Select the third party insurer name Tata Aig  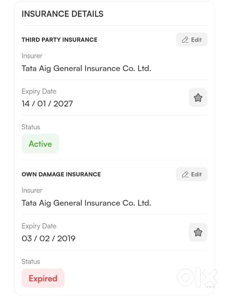pos(86,68)
